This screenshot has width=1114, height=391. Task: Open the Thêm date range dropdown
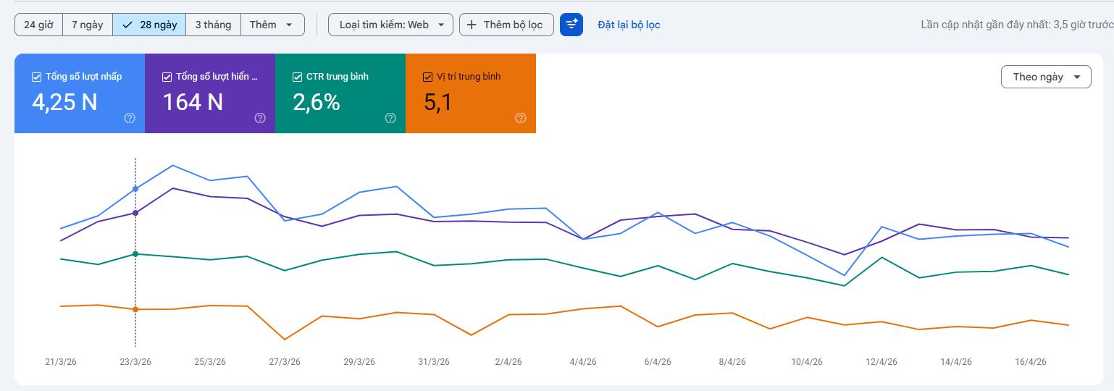[x=272, y=25]
